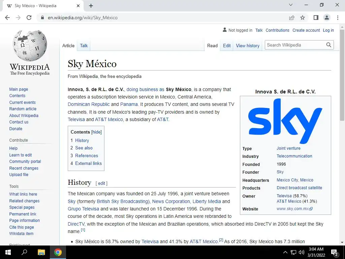345x259 pixels.
Task: Click the Sky logo image
Action: click(285, 121)
